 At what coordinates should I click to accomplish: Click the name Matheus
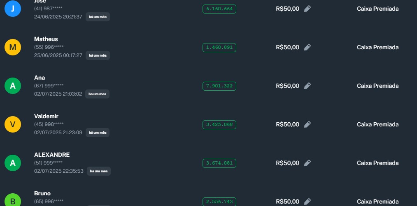click(x=46, y=39)
